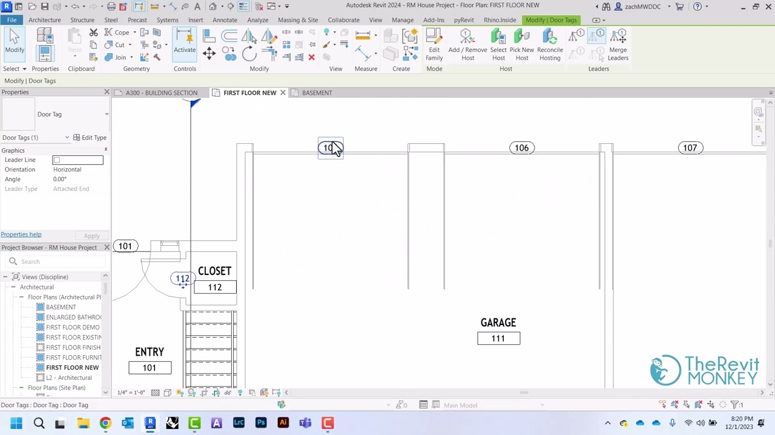775x435 pixels.
Task: Click the 1/4" = 1'-0" view scale button
Action: pos(131,393)
